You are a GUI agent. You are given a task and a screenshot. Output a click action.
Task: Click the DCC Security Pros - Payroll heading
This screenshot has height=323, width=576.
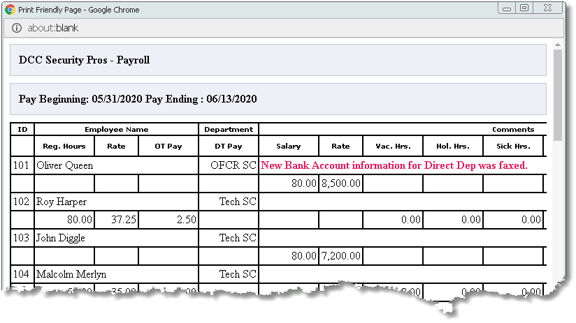click(84, 60)
